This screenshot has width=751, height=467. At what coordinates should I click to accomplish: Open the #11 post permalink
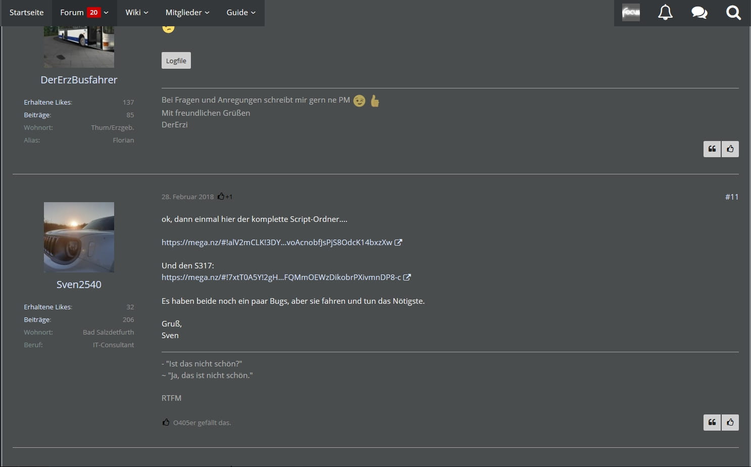(731, 197)
